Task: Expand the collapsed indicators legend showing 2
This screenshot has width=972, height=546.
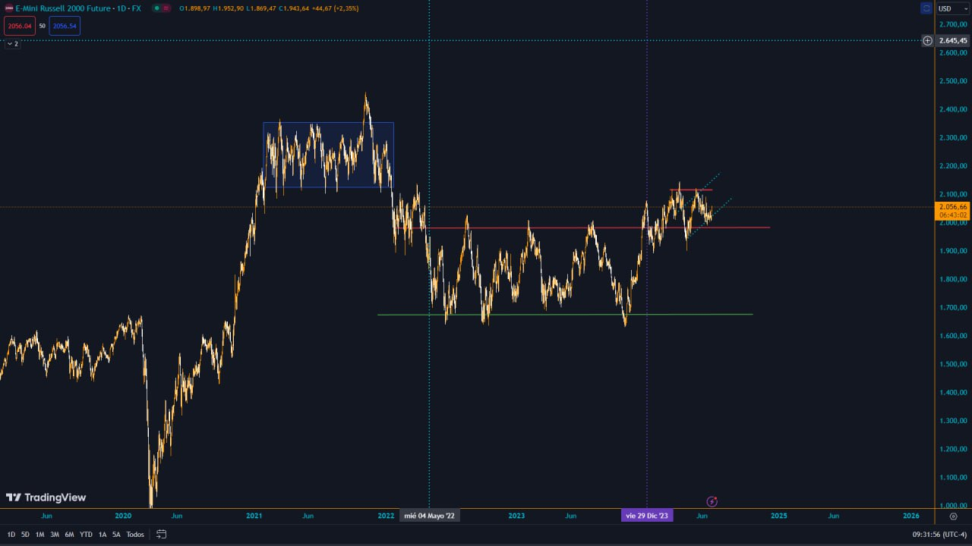Action: click(x=12, y=44)
